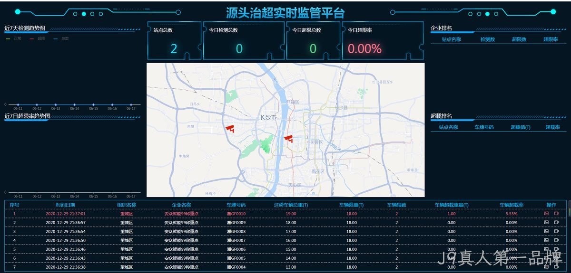The image size is (571, 273).
Task: Click the 超载排名 panel title
Action: click(441, 116)
